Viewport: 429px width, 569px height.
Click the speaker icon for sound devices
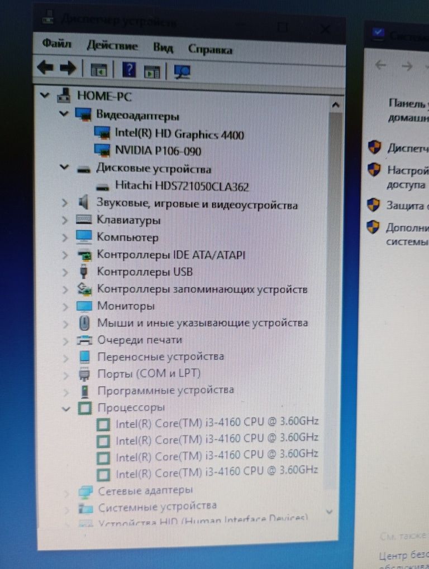coord(84,202)
